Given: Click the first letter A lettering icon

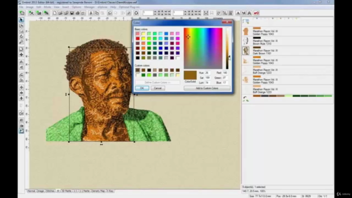Looking at the screenshot, I should 238,13.
